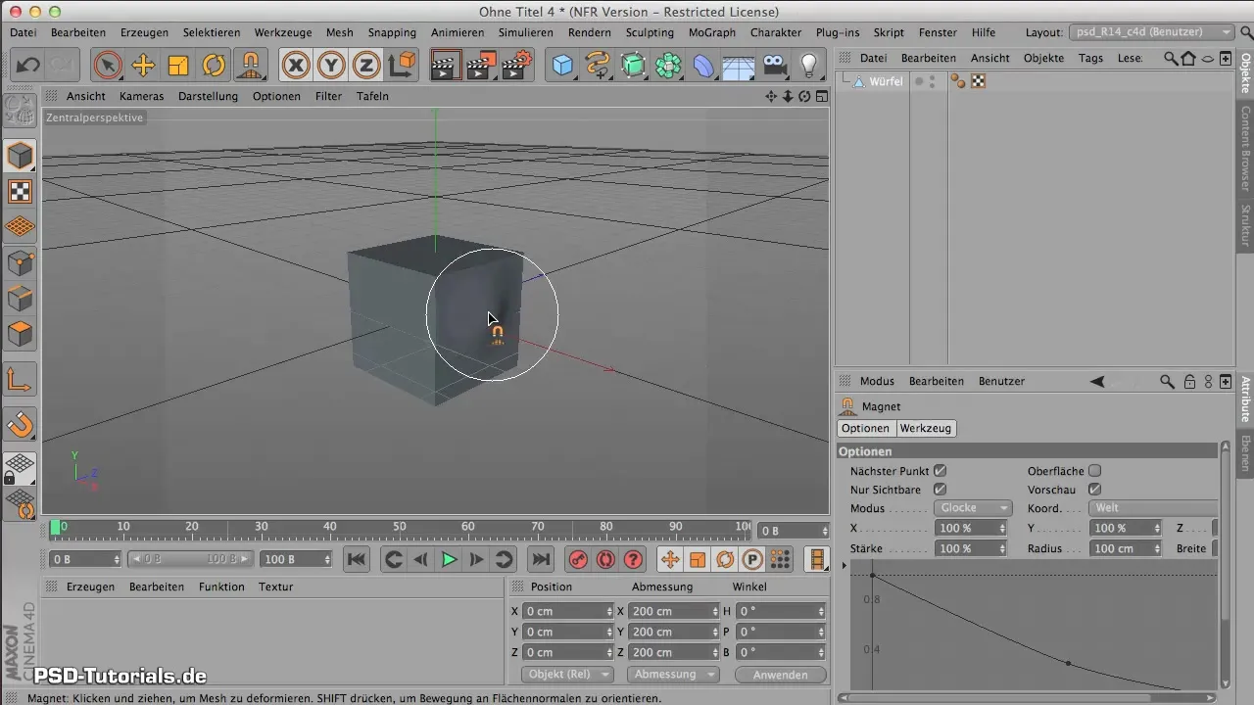The height and width of the screenshot is (705, 1254).
Task: Toggle autokeying button
Action: click(x=605, y=559)
